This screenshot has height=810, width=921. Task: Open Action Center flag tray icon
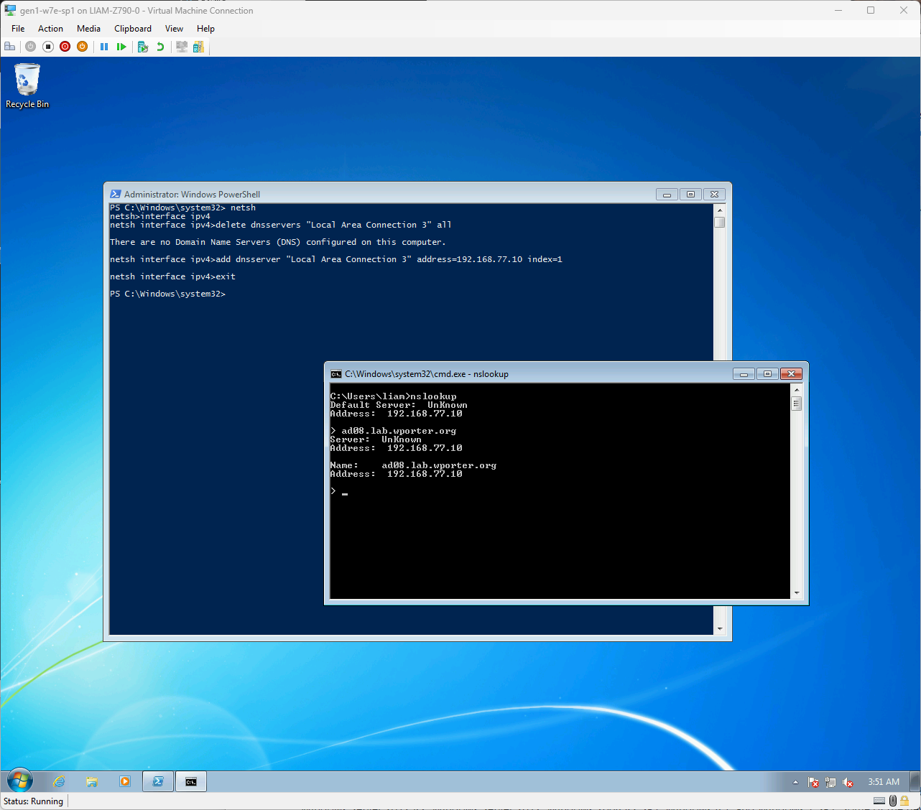[x=813, y=782]
